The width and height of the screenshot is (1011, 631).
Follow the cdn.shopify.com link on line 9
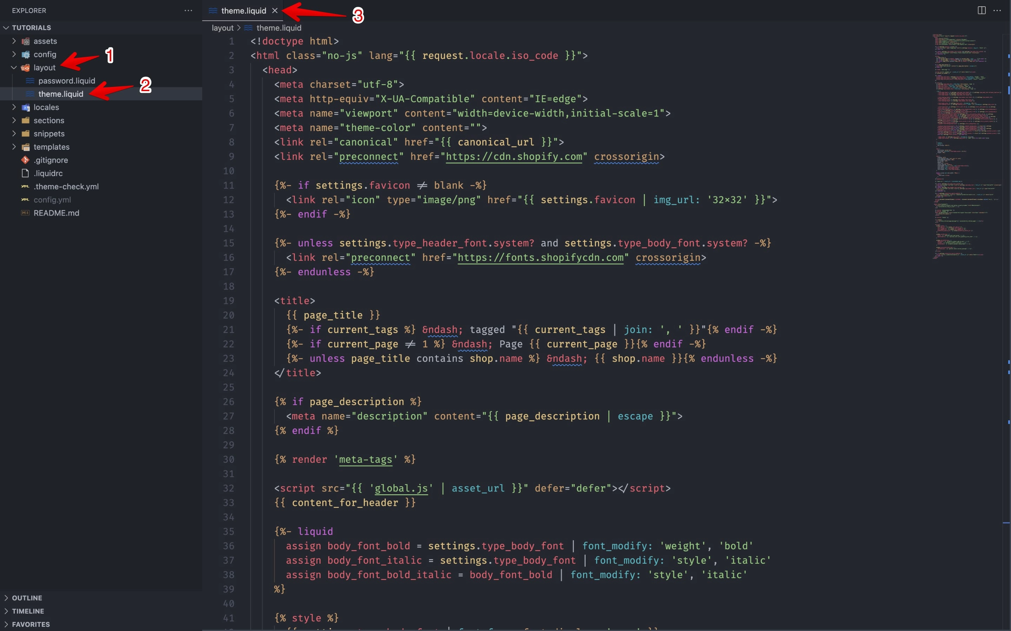pyautogui.click(x=514, y=156)
